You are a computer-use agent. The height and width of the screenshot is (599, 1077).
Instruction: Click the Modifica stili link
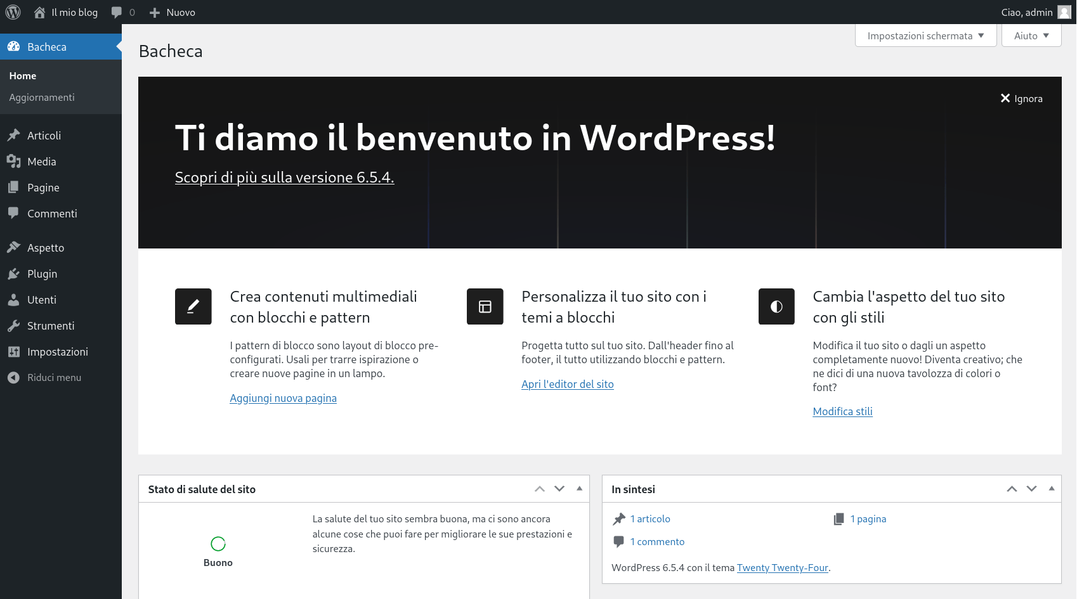coord(842,411)
